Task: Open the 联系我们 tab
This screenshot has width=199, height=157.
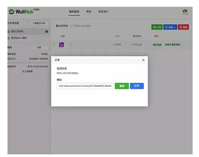Action: [x=103, y=12]
